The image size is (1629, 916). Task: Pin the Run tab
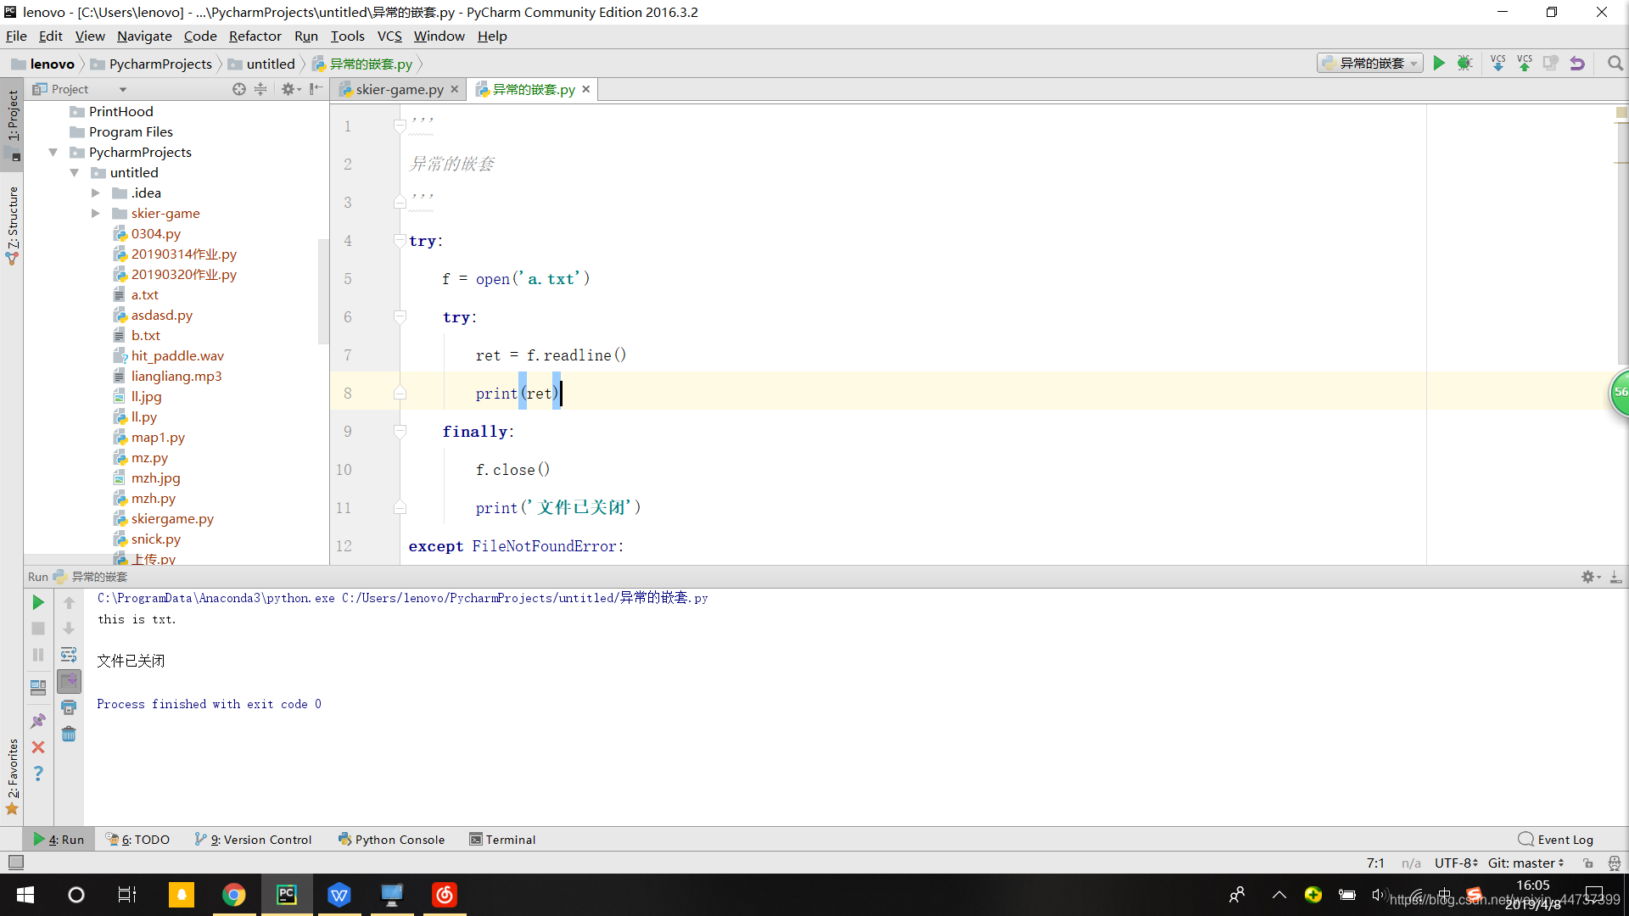pyautogui.click(x=38, y=721)
